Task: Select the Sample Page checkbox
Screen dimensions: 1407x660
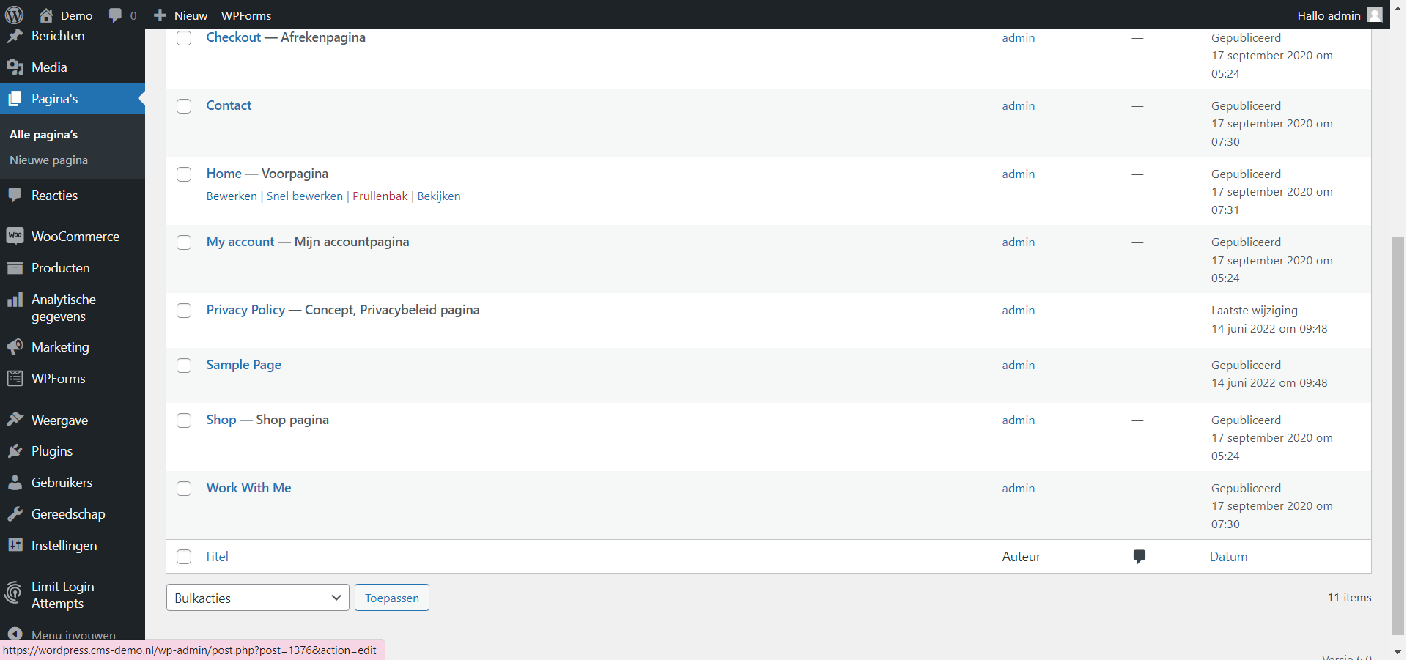Action: pyautogui.click(x=184, y=366)
